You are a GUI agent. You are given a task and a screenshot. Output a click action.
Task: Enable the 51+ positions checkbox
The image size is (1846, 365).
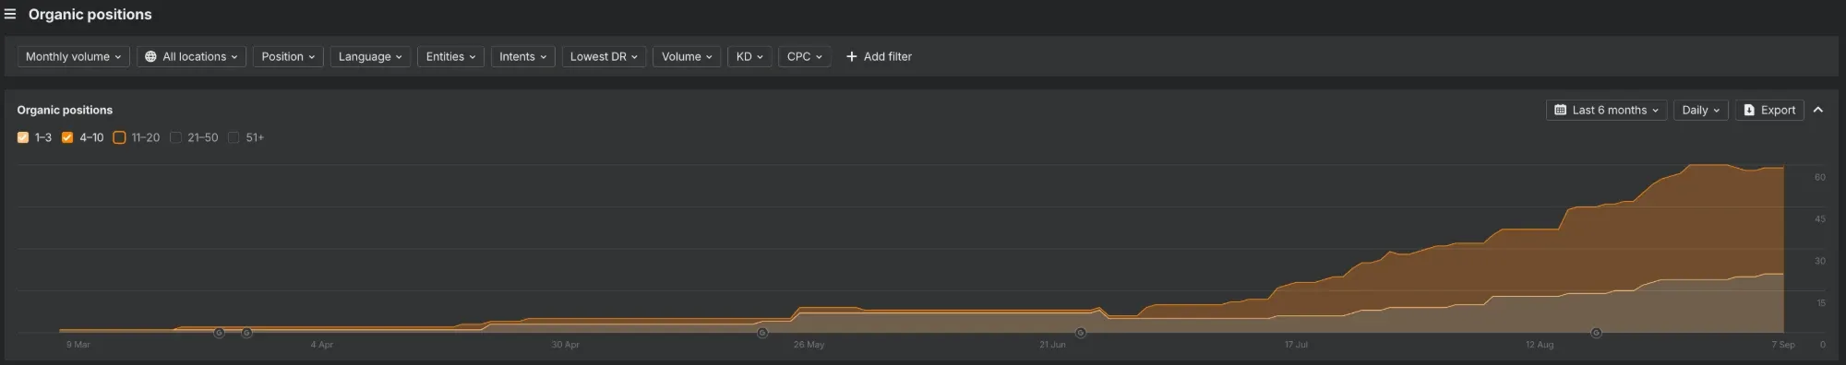coord(234,137)
